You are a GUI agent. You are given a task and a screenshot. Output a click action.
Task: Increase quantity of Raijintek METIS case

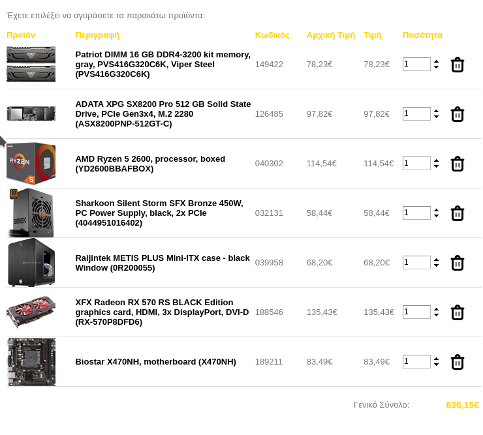tap(436, 260)
